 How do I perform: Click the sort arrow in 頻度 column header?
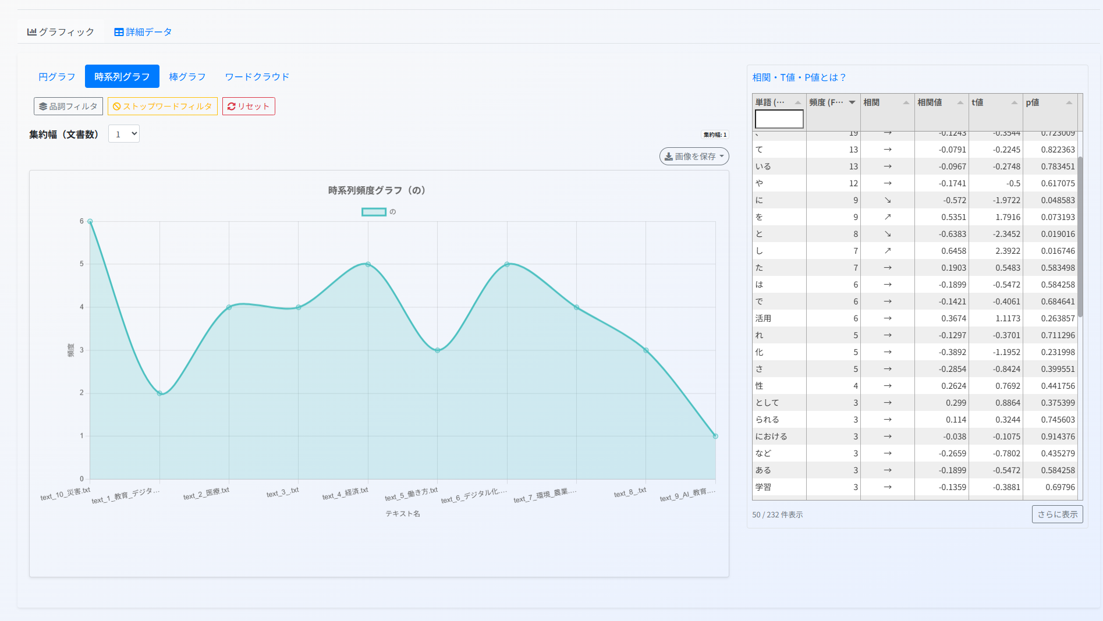852,102
